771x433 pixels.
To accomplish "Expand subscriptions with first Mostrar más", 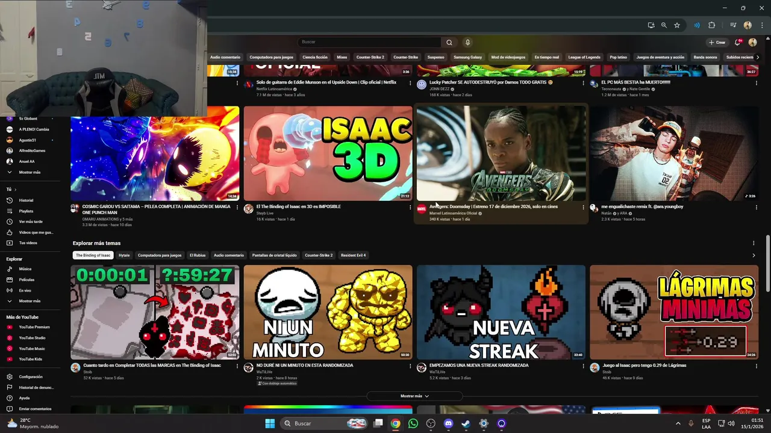I will click(x=30, y=172).
